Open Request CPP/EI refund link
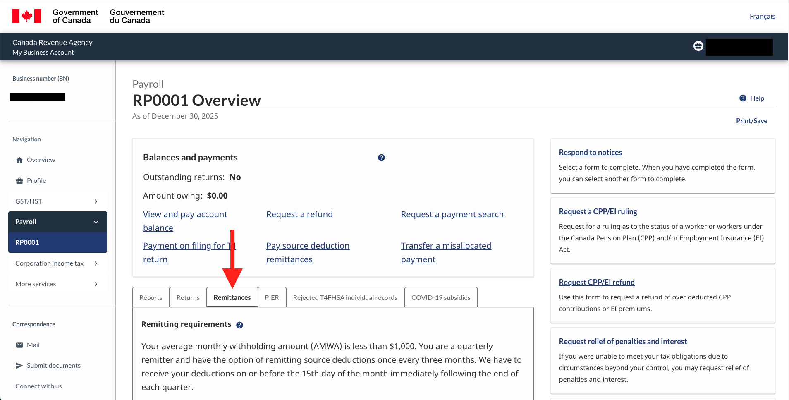The image size is (789, 400). pos(597,282)
